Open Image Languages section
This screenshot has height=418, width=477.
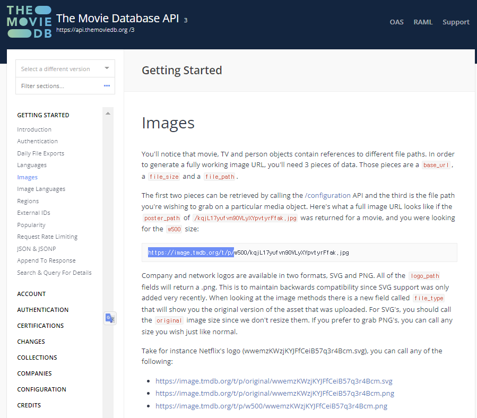pyautogui.click(x=41, y=189)
